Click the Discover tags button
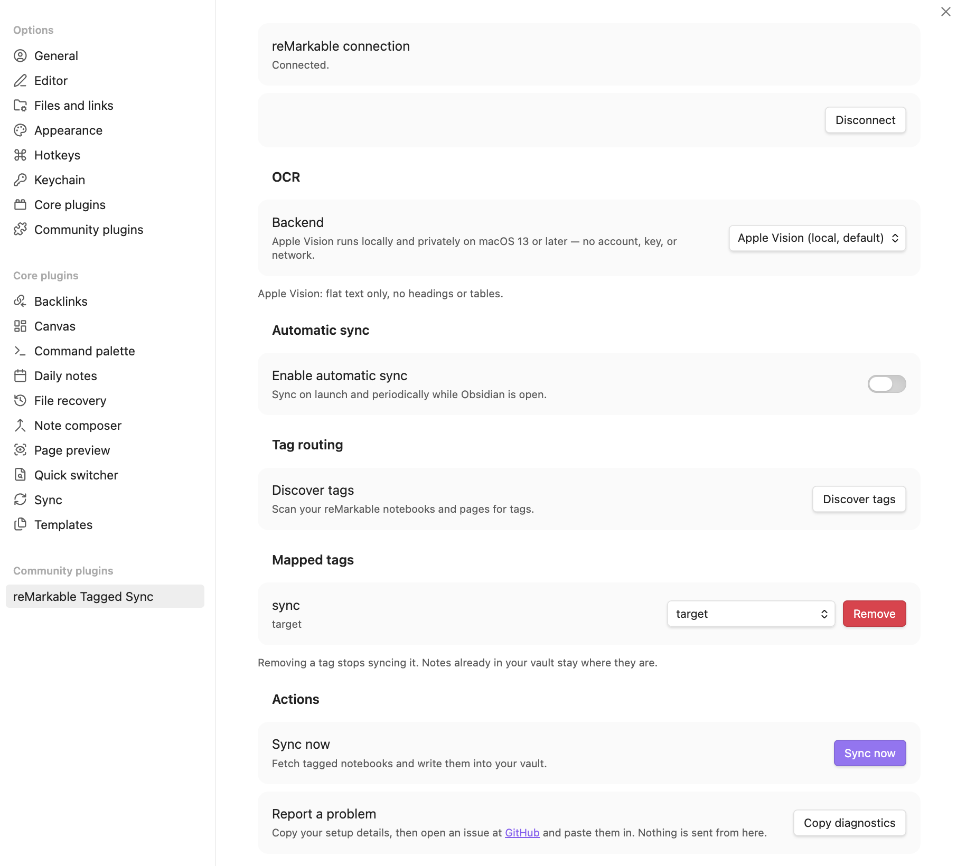957x866 pixels. coord(859,500)
